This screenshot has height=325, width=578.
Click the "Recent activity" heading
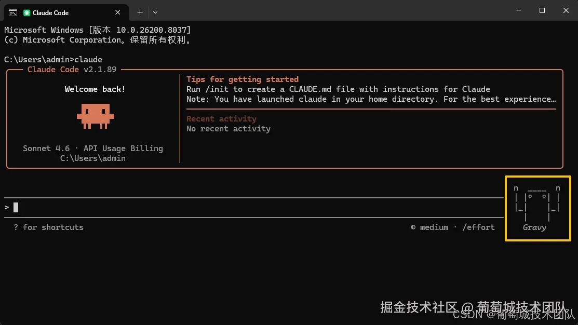click(x=221, y=119)
